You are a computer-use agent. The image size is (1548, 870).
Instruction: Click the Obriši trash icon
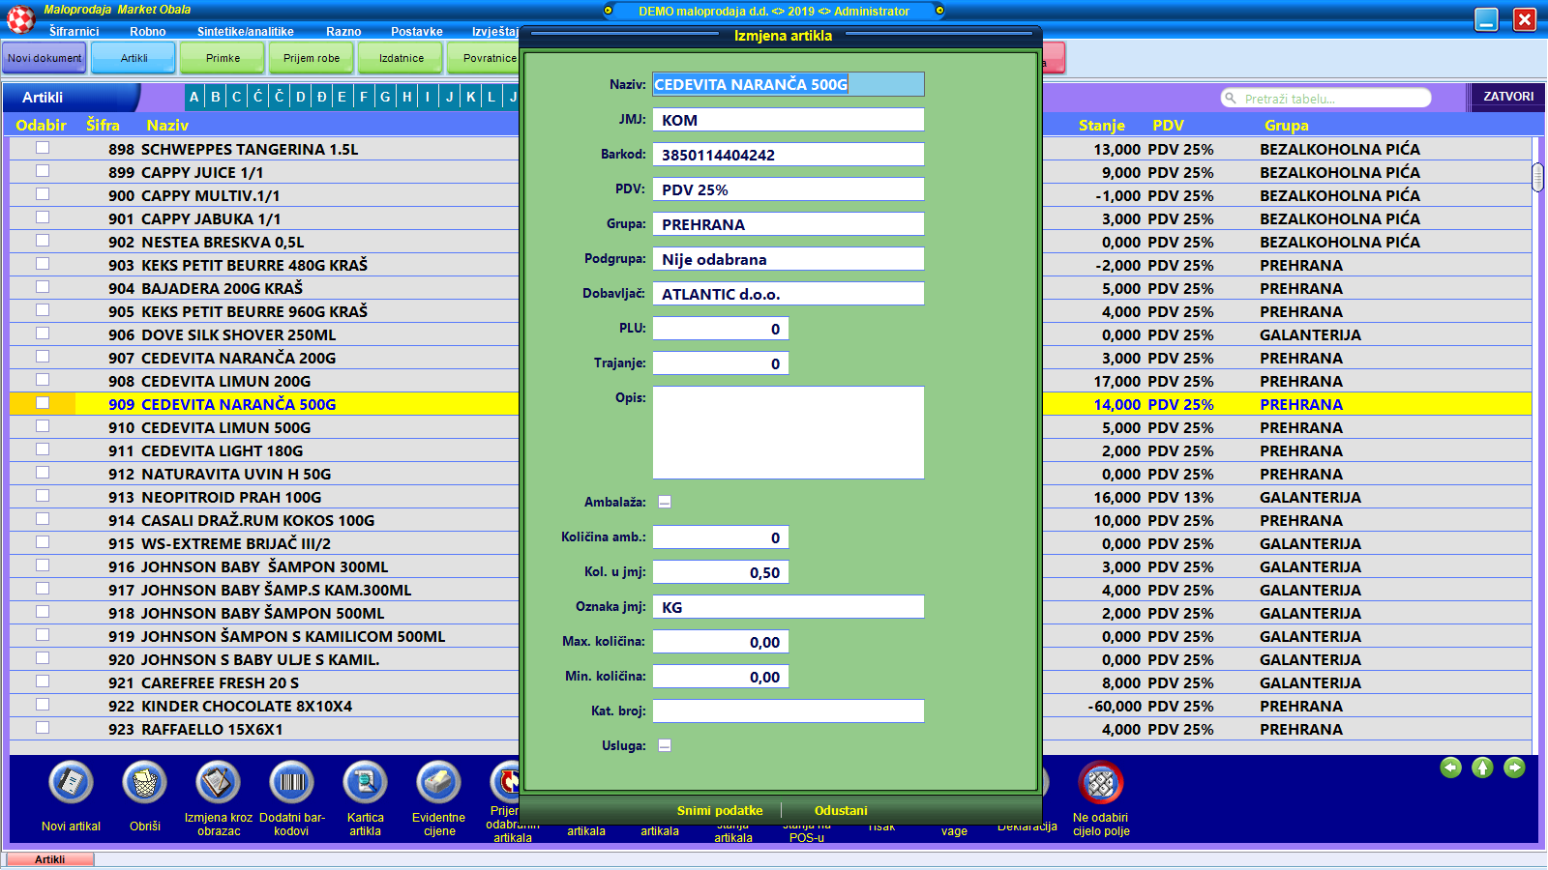click(144, 783)
